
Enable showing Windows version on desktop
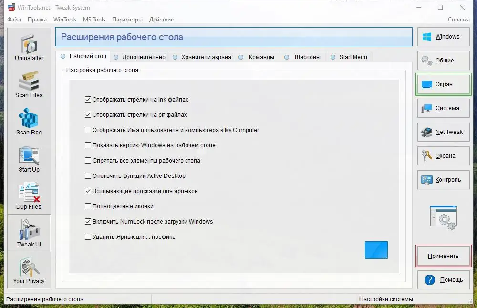pos(88,145)
